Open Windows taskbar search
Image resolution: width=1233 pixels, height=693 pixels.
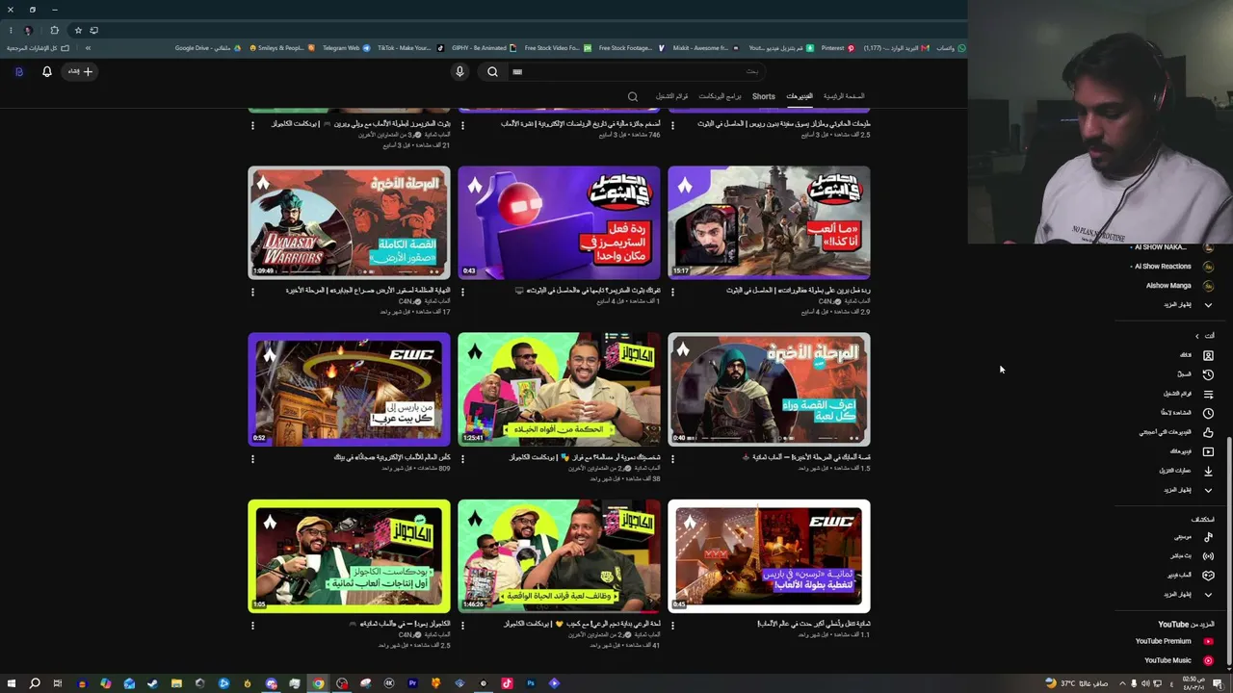click(35, 683)
